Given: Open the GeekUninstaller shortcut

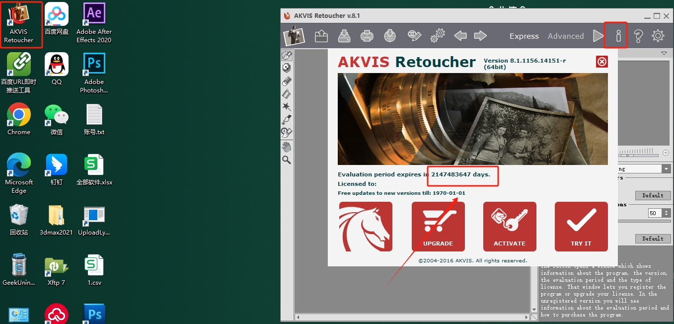Looking at the screenshot, I should click(x=19, y=270).
